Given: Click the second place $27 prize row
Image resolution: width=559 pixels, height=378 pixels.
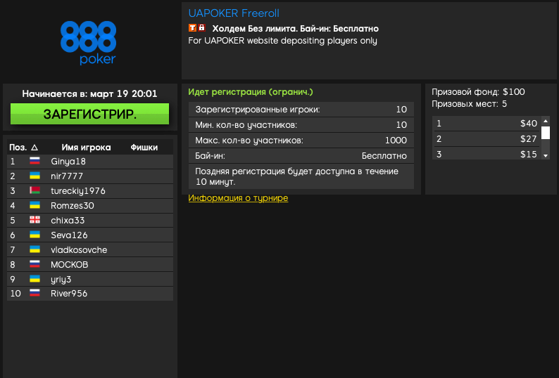Looking at the screenshot, I should point(486,139).
